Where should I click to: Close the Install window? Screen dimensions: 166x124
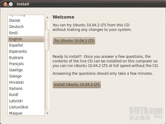coord(5,4)
